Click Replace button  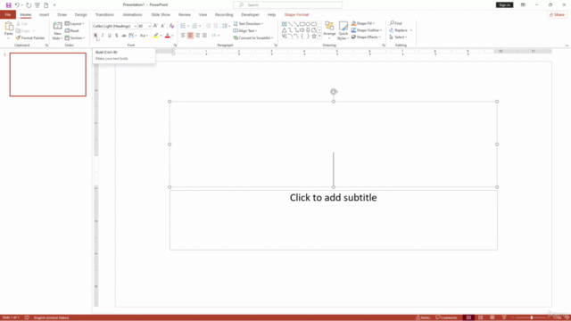(x=399, y=30)
